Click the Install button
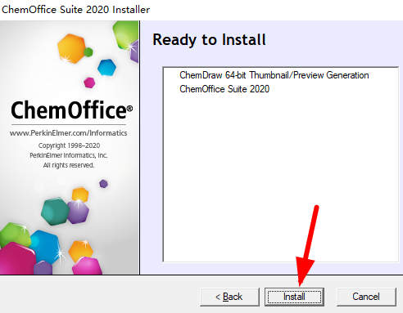Screen dimensions: 403x313 click(294, 297)
